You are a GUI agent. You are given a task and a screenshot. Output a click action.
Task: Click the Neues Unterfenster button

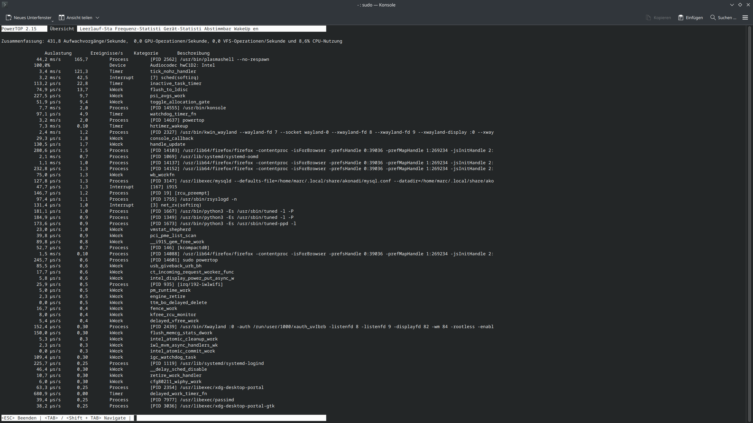pyautogui.click(x=29, y=17)
